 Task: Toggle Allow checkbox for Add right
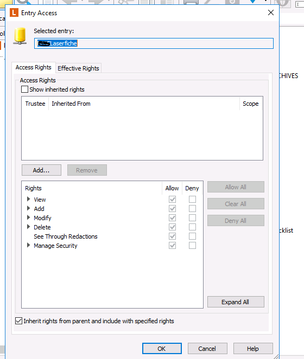(x=172, y=209)
